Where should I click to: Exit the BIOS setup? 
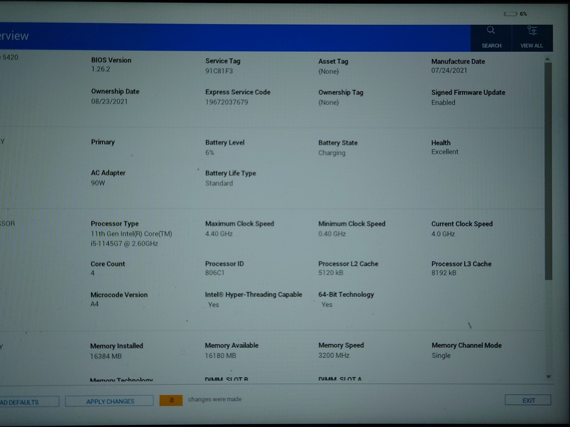tap(528, 400)
